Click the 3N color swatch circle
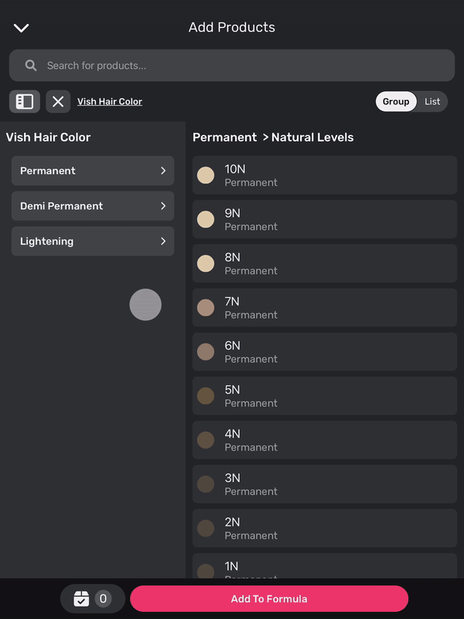Viewport: 464px width, 619px height. [206, 484]
